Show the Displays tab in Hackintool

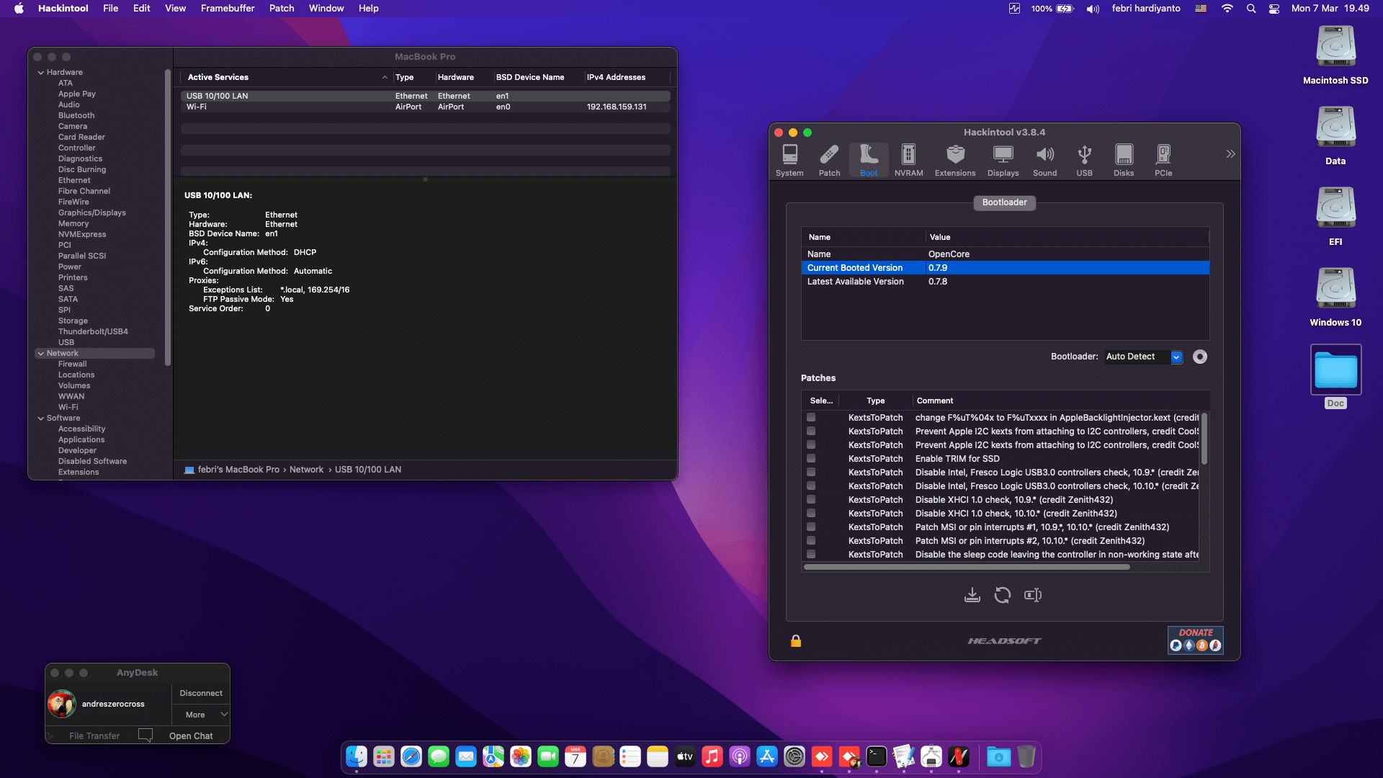click(x=1003, y=160)
